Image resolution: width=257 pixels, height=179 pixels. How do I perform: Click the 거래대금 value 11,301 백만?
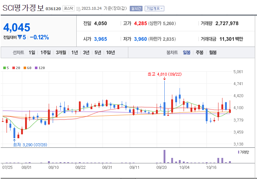tap(231, 39)
